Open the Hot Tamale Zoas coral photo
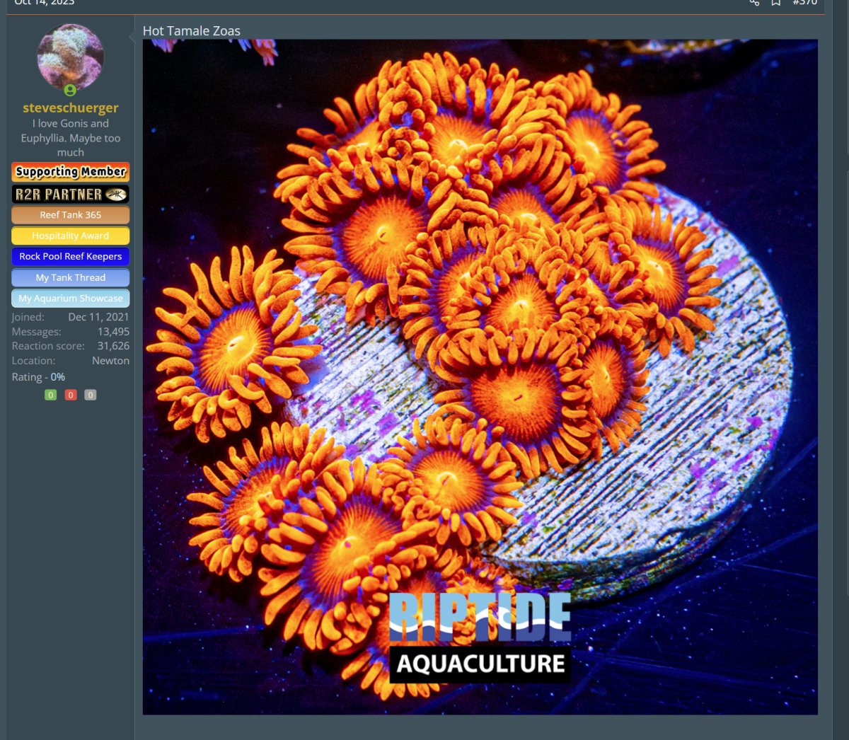Viewport: 849px width, 740px height. tap(480, 376)
